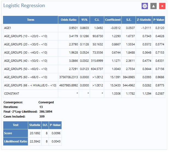Screen dimensions: 169x152
Task: Click odds ratio value 3756708.2313
Action: pos(68,77)
